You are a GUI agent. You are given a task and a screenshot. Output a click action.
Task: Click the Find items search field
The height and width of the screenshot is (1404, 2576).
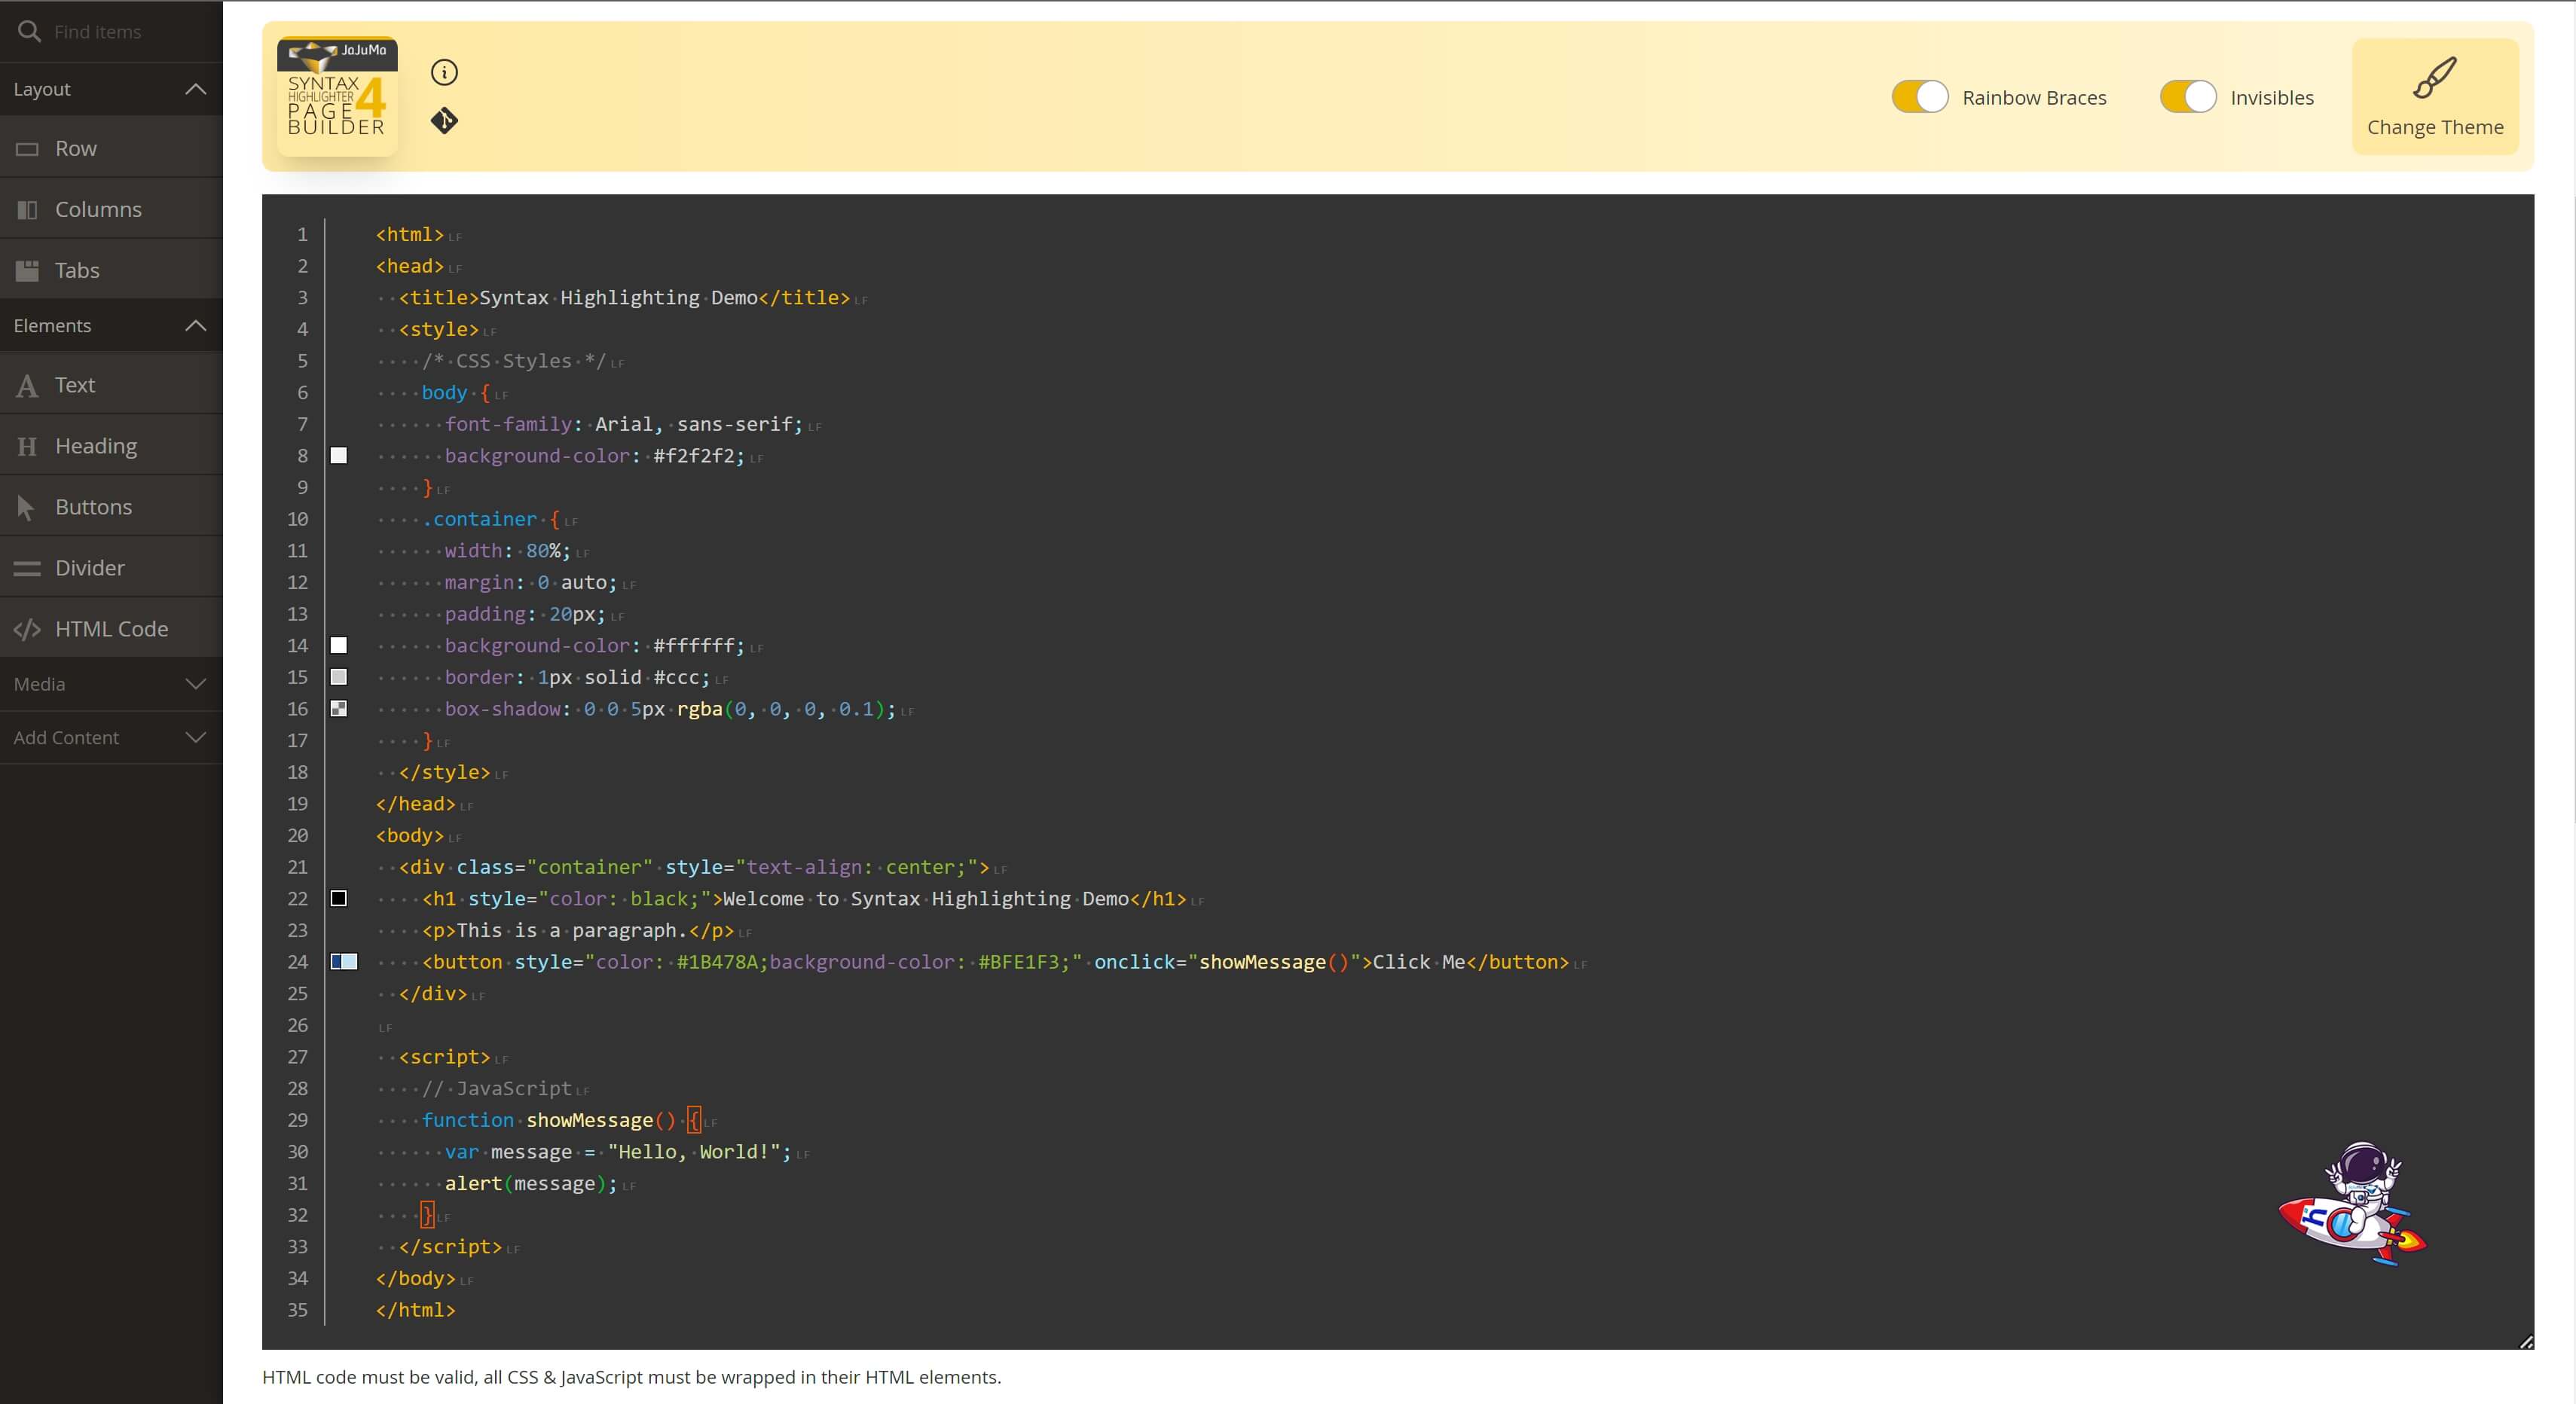coord(130,32)
